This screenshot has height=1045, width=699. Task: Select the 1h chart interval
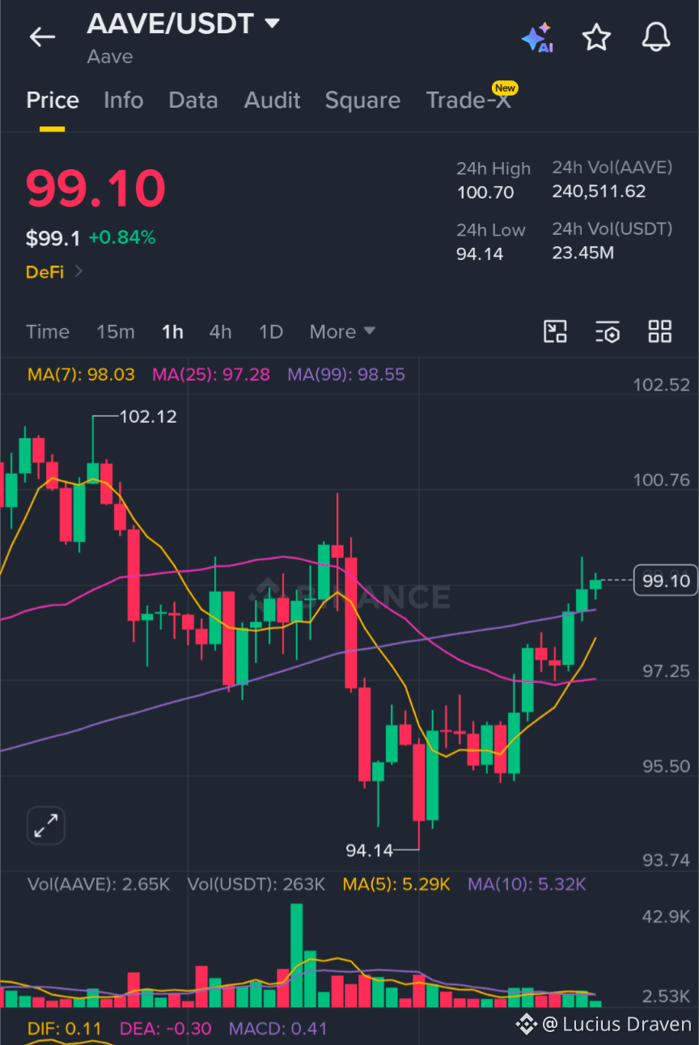tap(172, 332)
